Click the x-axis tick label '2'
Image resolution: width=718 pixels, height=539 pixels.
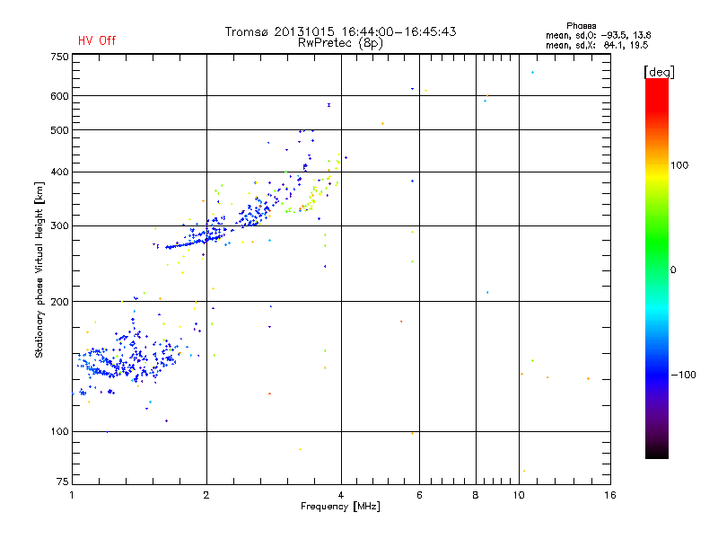206,495
